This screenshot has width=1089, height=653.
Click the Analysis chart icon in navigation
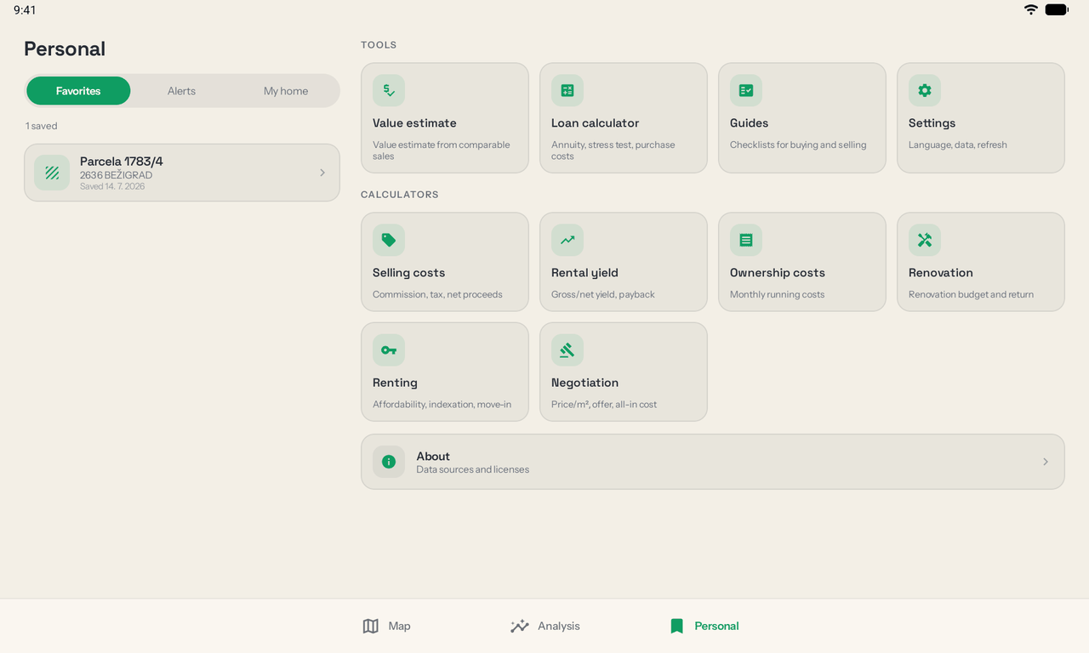520,626
